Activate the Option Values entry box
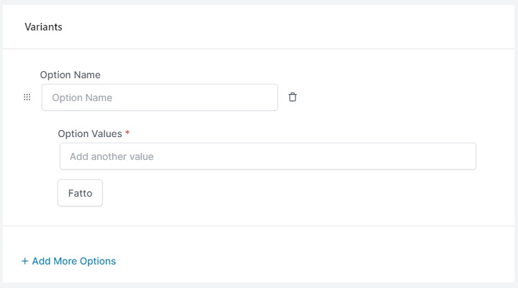This screenshot has width=518, height=288. pos(268,156)
